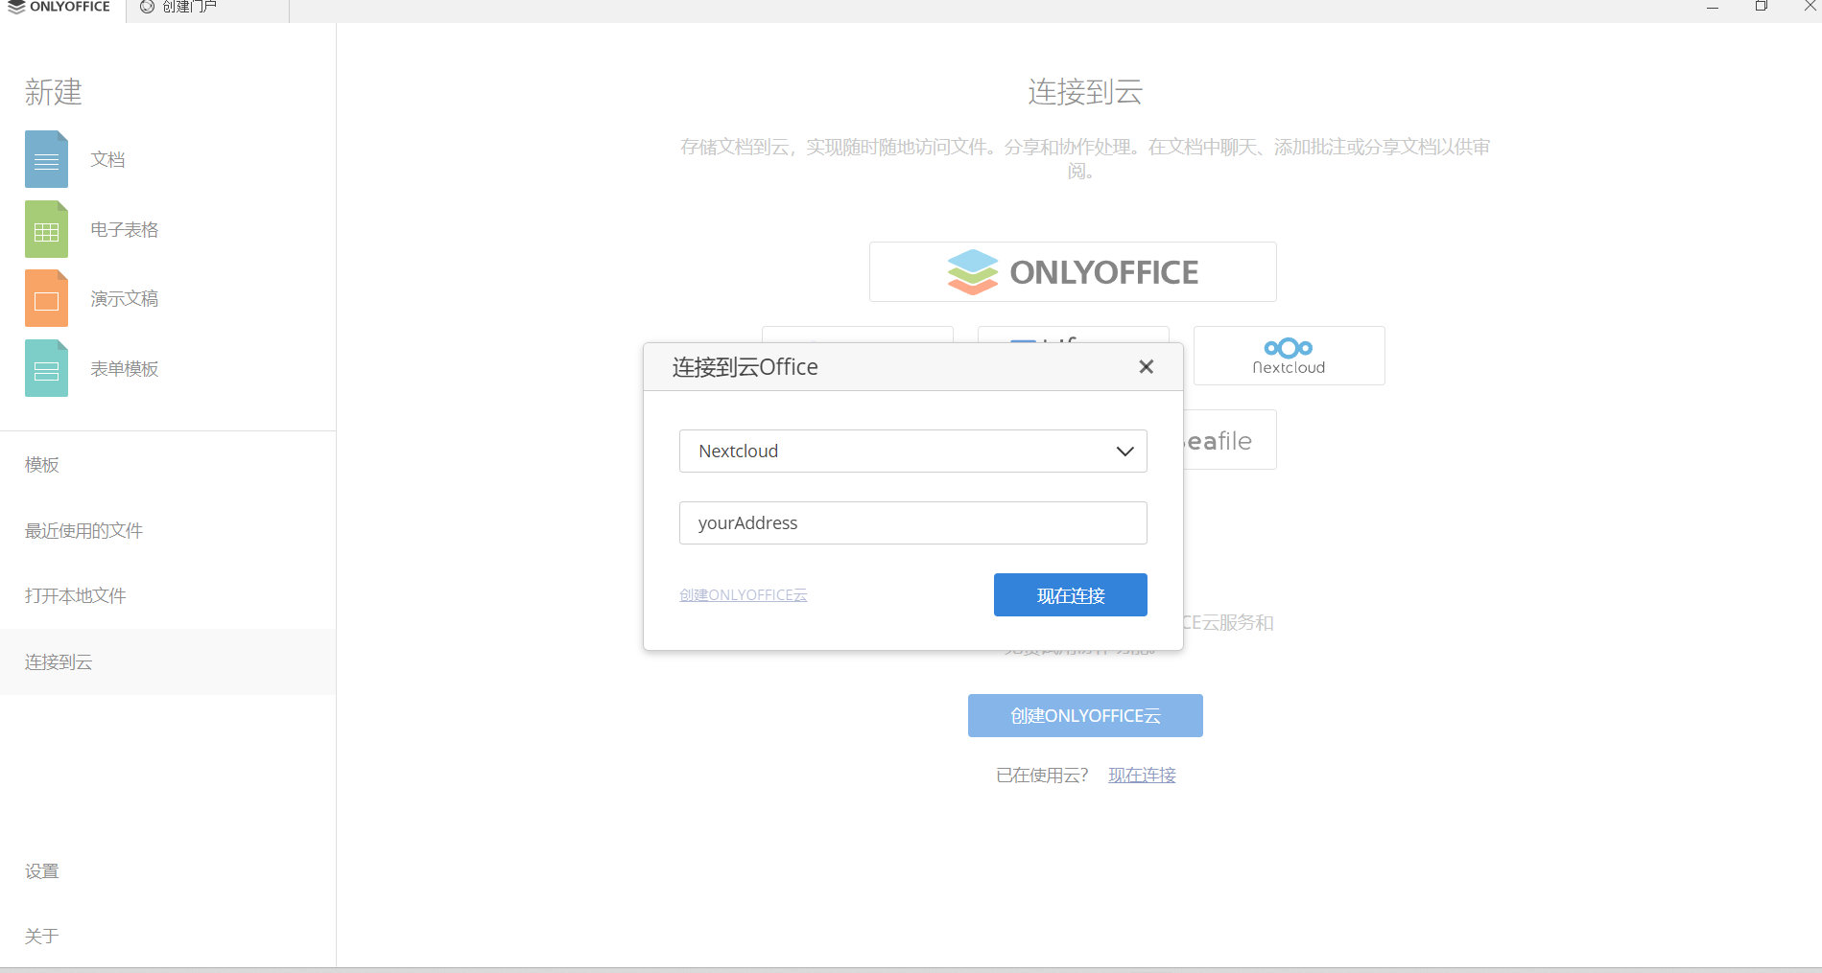Click the orange presentation icon

pos(46,299)
